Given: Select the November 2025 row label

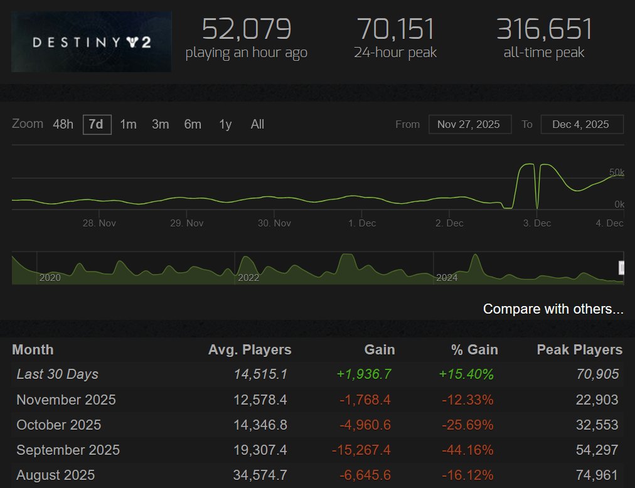Looking at the screenshot, I should (66, 400).
